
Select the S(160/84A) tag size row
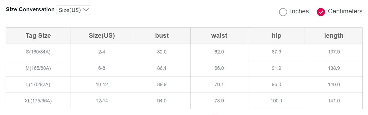(x=184, y=52)
